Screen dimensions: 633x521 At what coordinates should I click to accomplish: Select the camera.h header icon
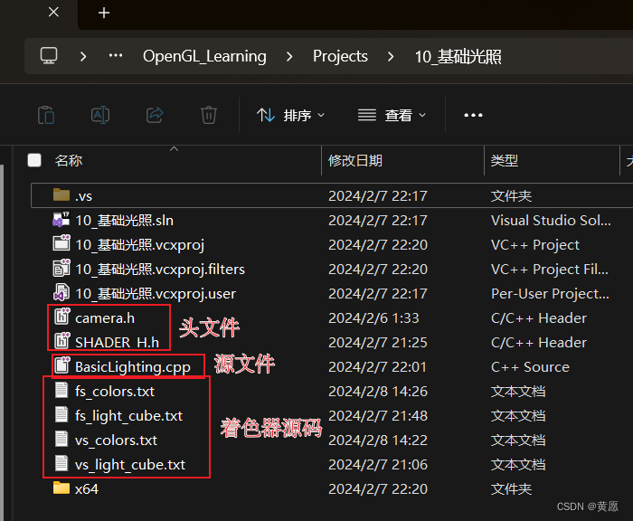pos(62,317)
